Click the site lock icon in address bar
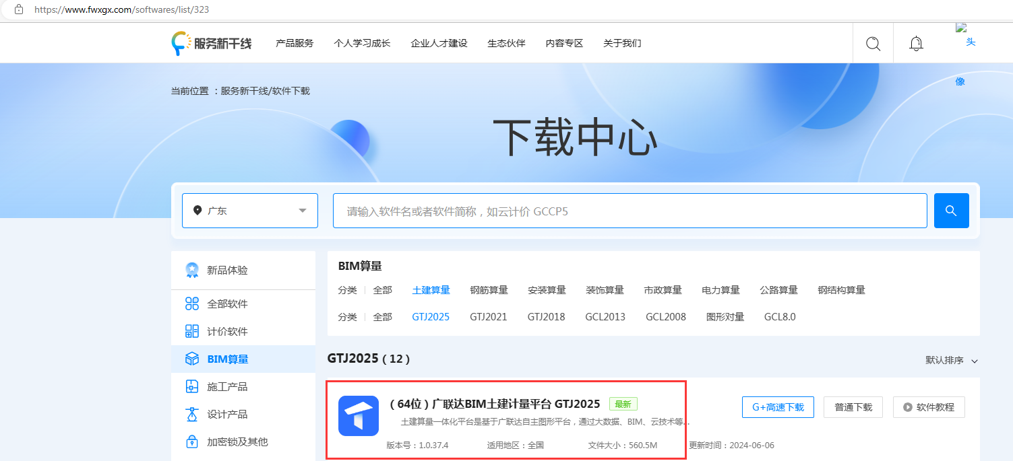The height and width of the screenshot is (461, 1013). [x=19, y=10]
